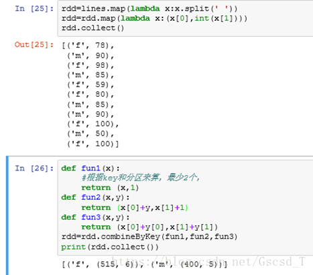
Task: Click the combineByKey result output line
Action: (145, 265)
